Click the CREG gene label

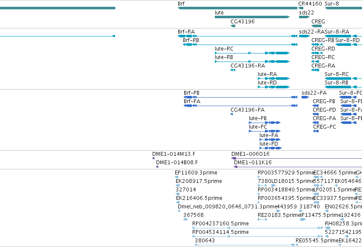click(x=318, y=21)
